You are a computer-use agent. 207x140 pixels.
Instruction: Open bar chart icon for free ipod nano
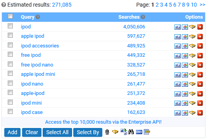tap(177, 65)
